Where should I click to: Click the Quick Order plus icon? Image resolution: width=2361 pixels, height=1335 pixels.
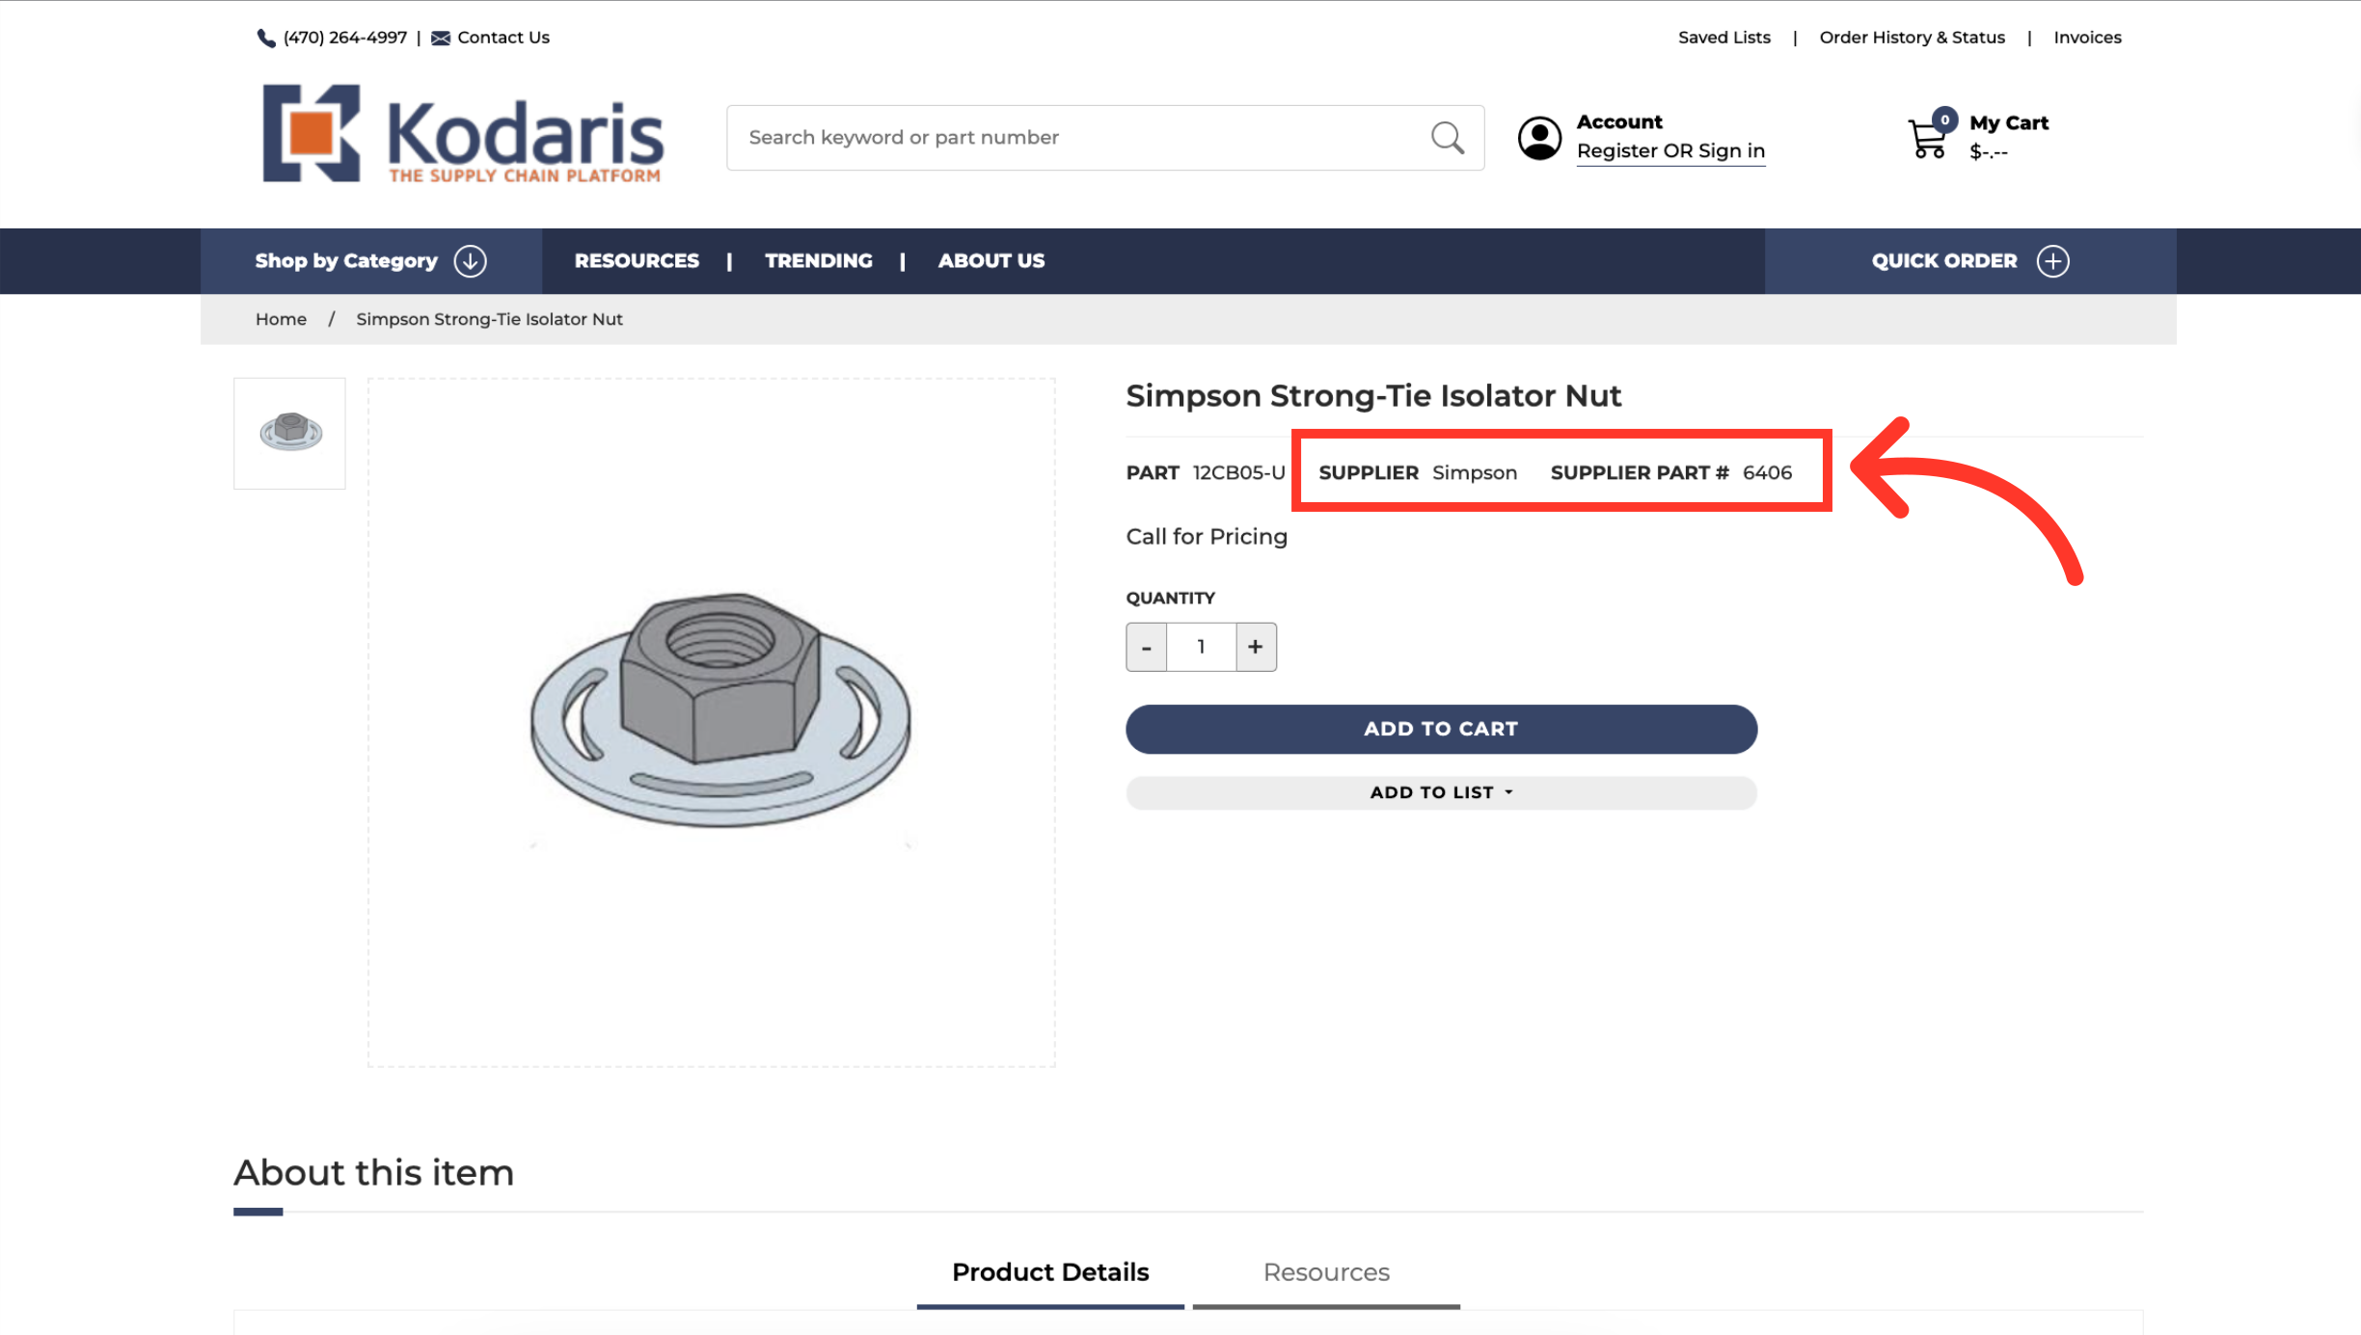(2052, 261)
